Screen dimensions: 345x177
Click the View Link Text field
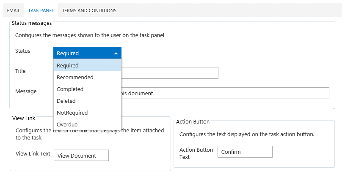pyautogui.click(x=81, y=156)
